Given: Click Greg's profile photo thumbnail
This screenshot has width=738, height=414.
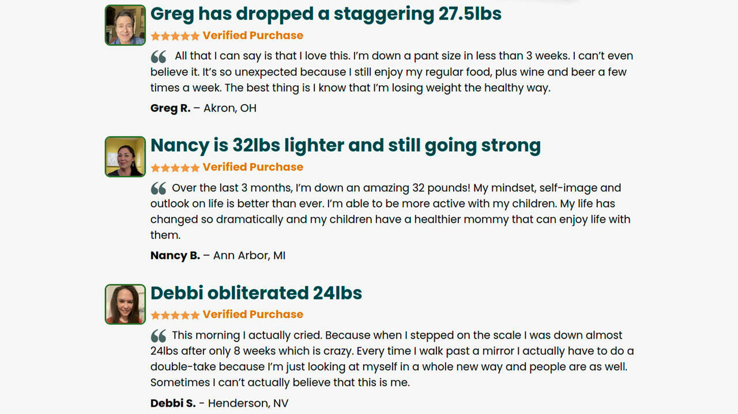Looking at the screenshot, I should point(125,25).
